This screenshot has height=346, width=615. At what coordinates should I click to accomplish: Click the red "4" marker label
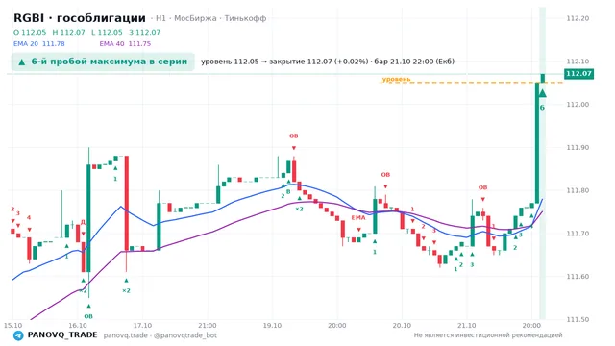29,218
